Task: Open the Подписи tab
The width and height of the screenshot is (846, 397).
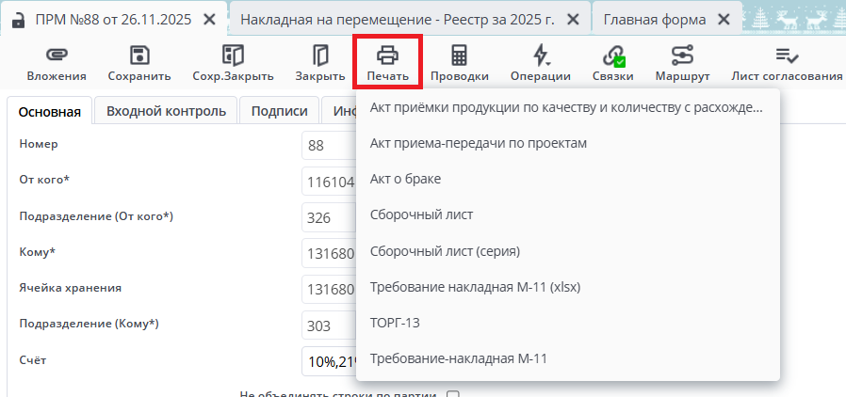Action: [x=280, y=111]
